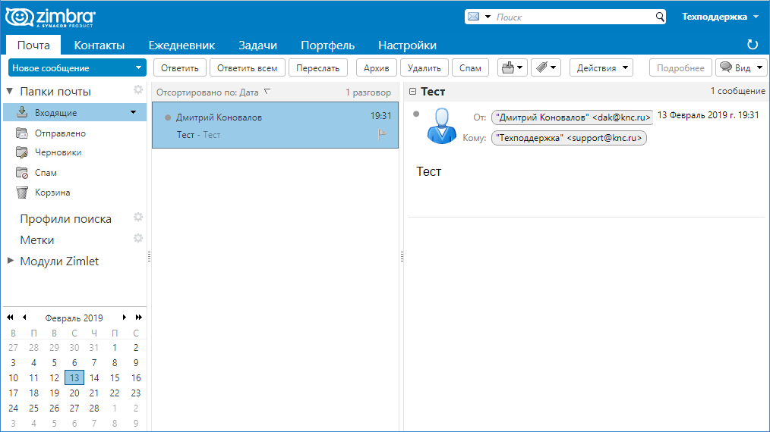
Task: Open the Техподдержка account menu
Action: [720, 17]
